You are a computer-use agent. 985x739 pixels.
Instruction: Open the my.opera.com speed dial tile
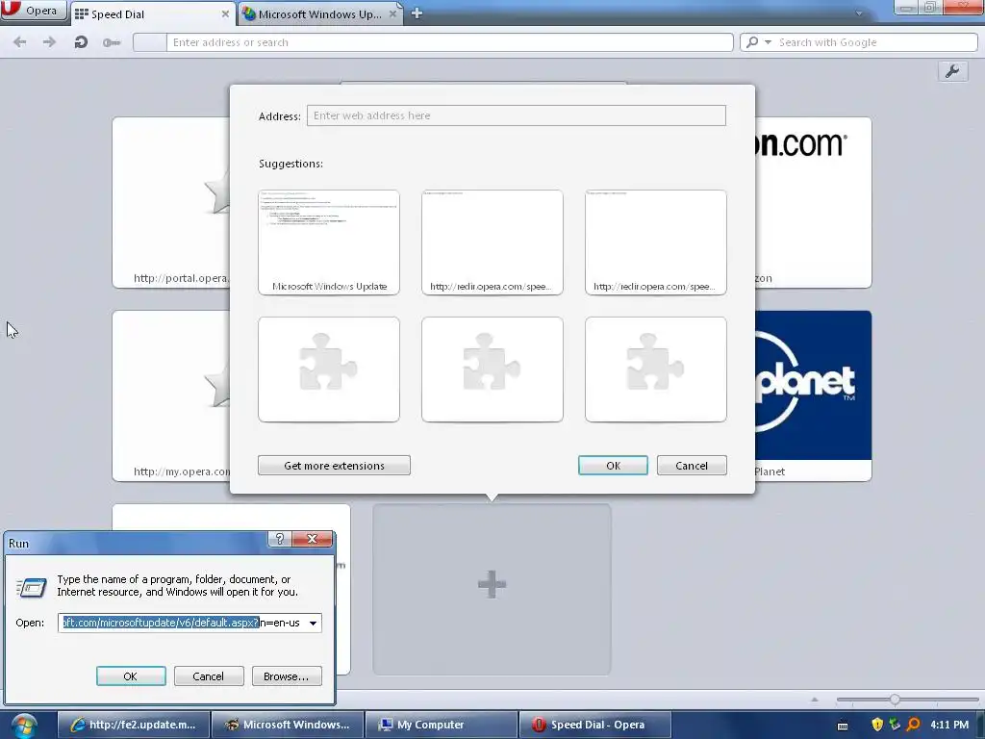click(171, 395)
